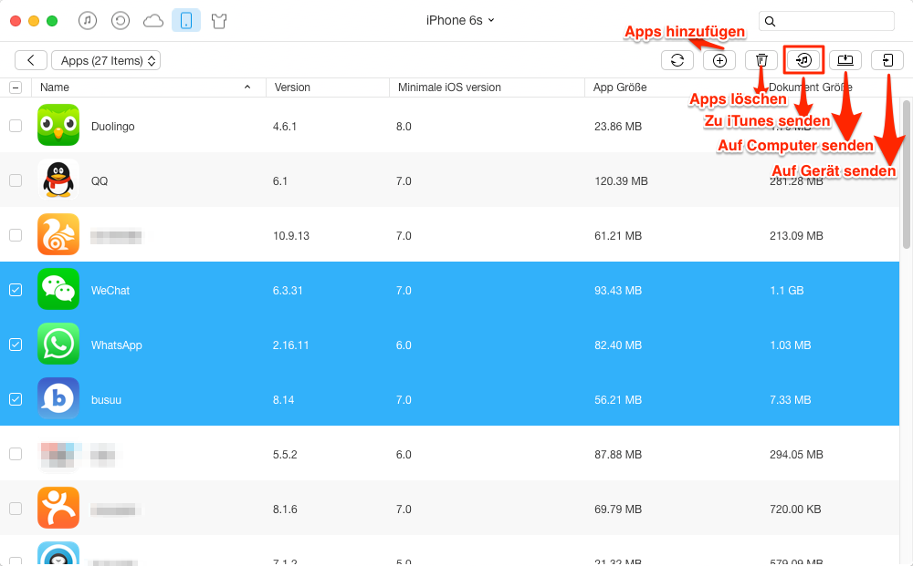This screenshot has height=566, width=913.
Task: Check the checkbox for version 10.9.13 app
Action: click(x=16, y=235)
